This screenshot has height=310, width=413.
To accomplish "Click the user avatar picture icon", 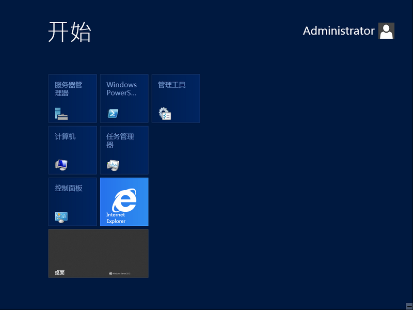I will [x=386, y=31].
